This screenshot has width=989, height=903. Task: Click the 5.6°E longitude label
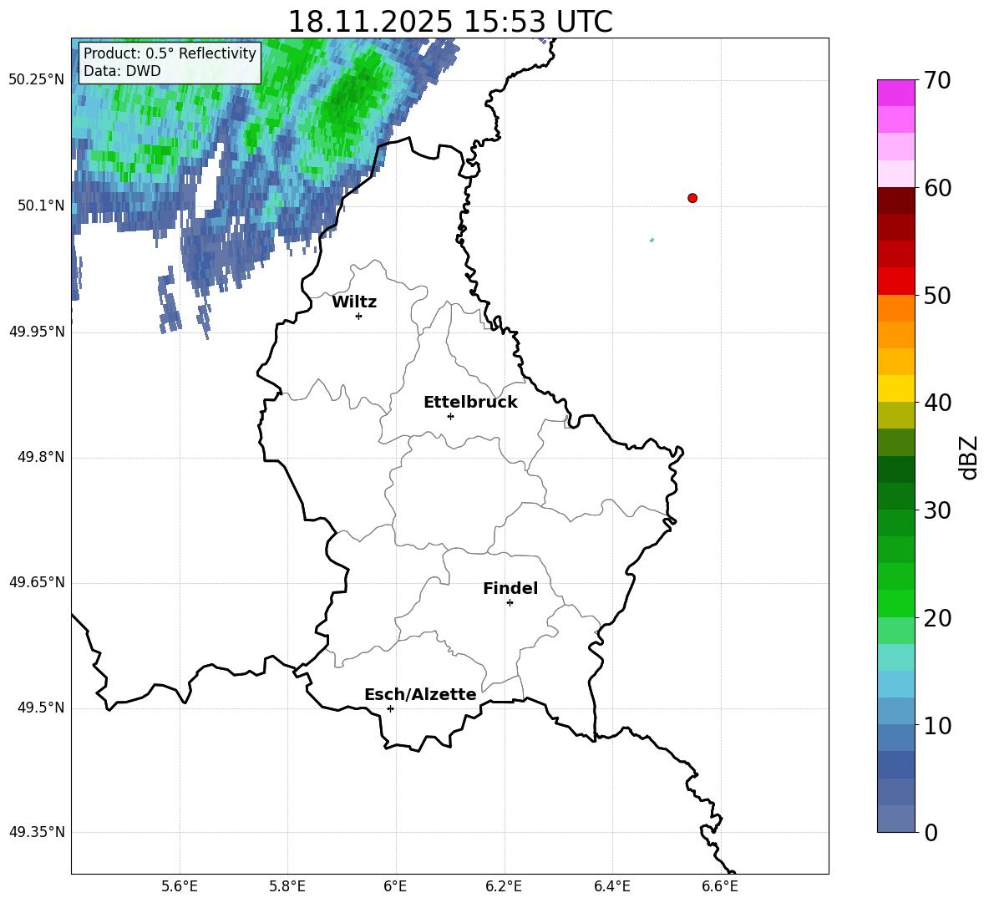click(180, 886)
